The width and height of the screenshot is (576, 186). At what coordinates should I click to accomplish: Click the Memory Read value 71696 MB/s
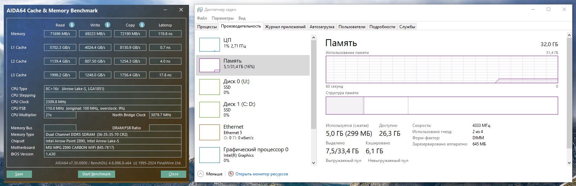(x=60, y=34)
